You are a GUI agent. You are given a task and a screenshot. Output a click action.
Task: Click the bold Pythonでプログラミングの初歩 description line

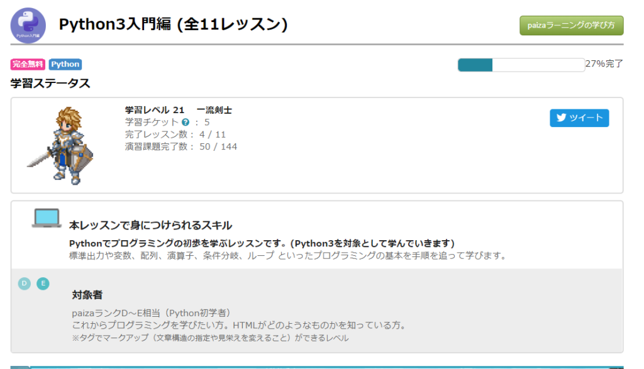[x=262, y=243]
